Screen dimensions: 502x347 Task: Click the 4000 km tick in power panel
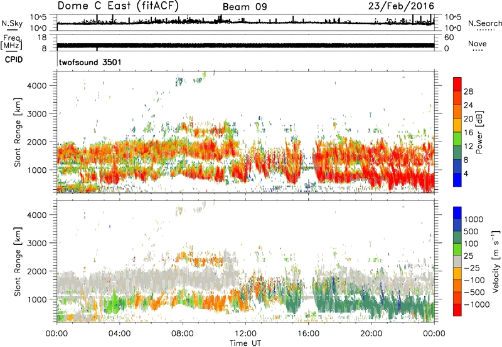(x=36, y=86)
